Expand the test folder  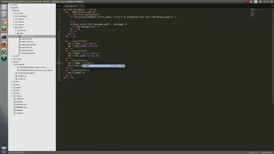point(12,90)
